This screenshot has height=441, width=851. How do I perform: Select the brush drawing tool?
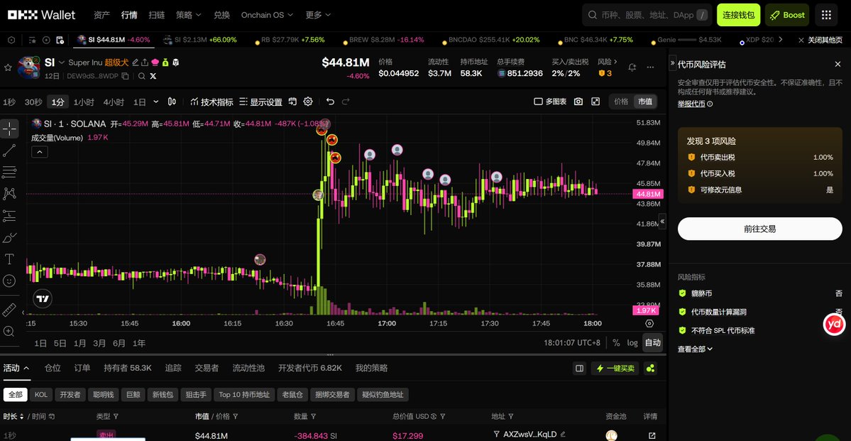pyautogui.click(x=9, y=237)
